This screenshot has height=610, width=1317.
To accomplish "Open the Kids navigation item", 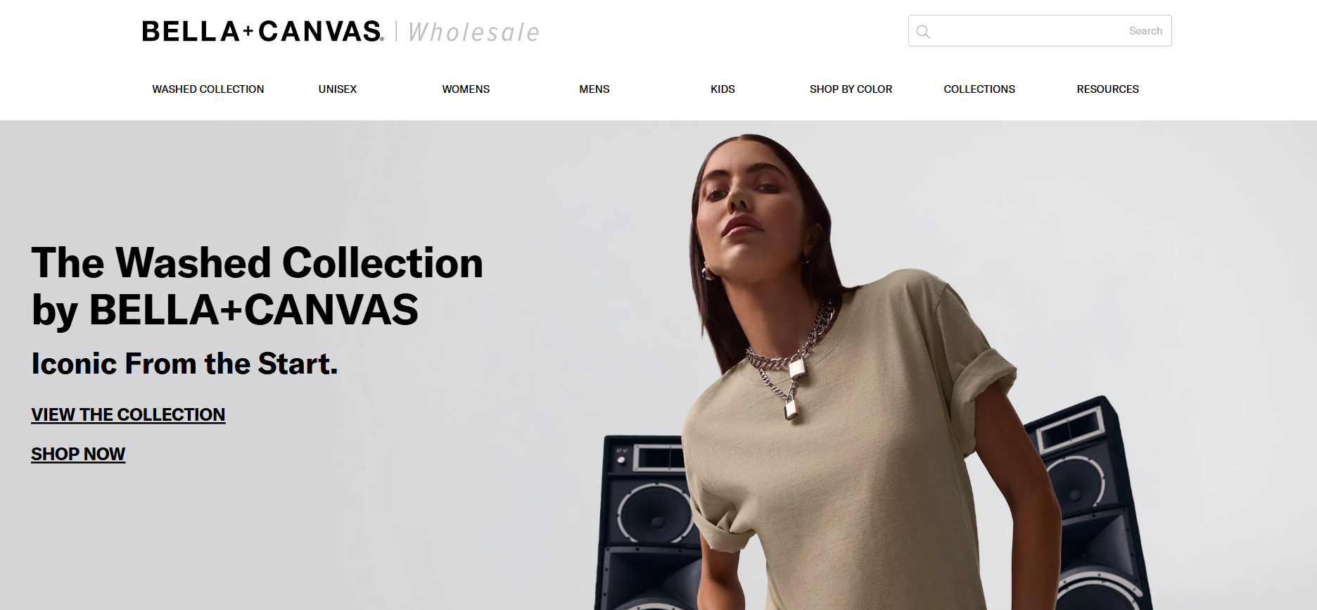I will [x=723, y=89].
